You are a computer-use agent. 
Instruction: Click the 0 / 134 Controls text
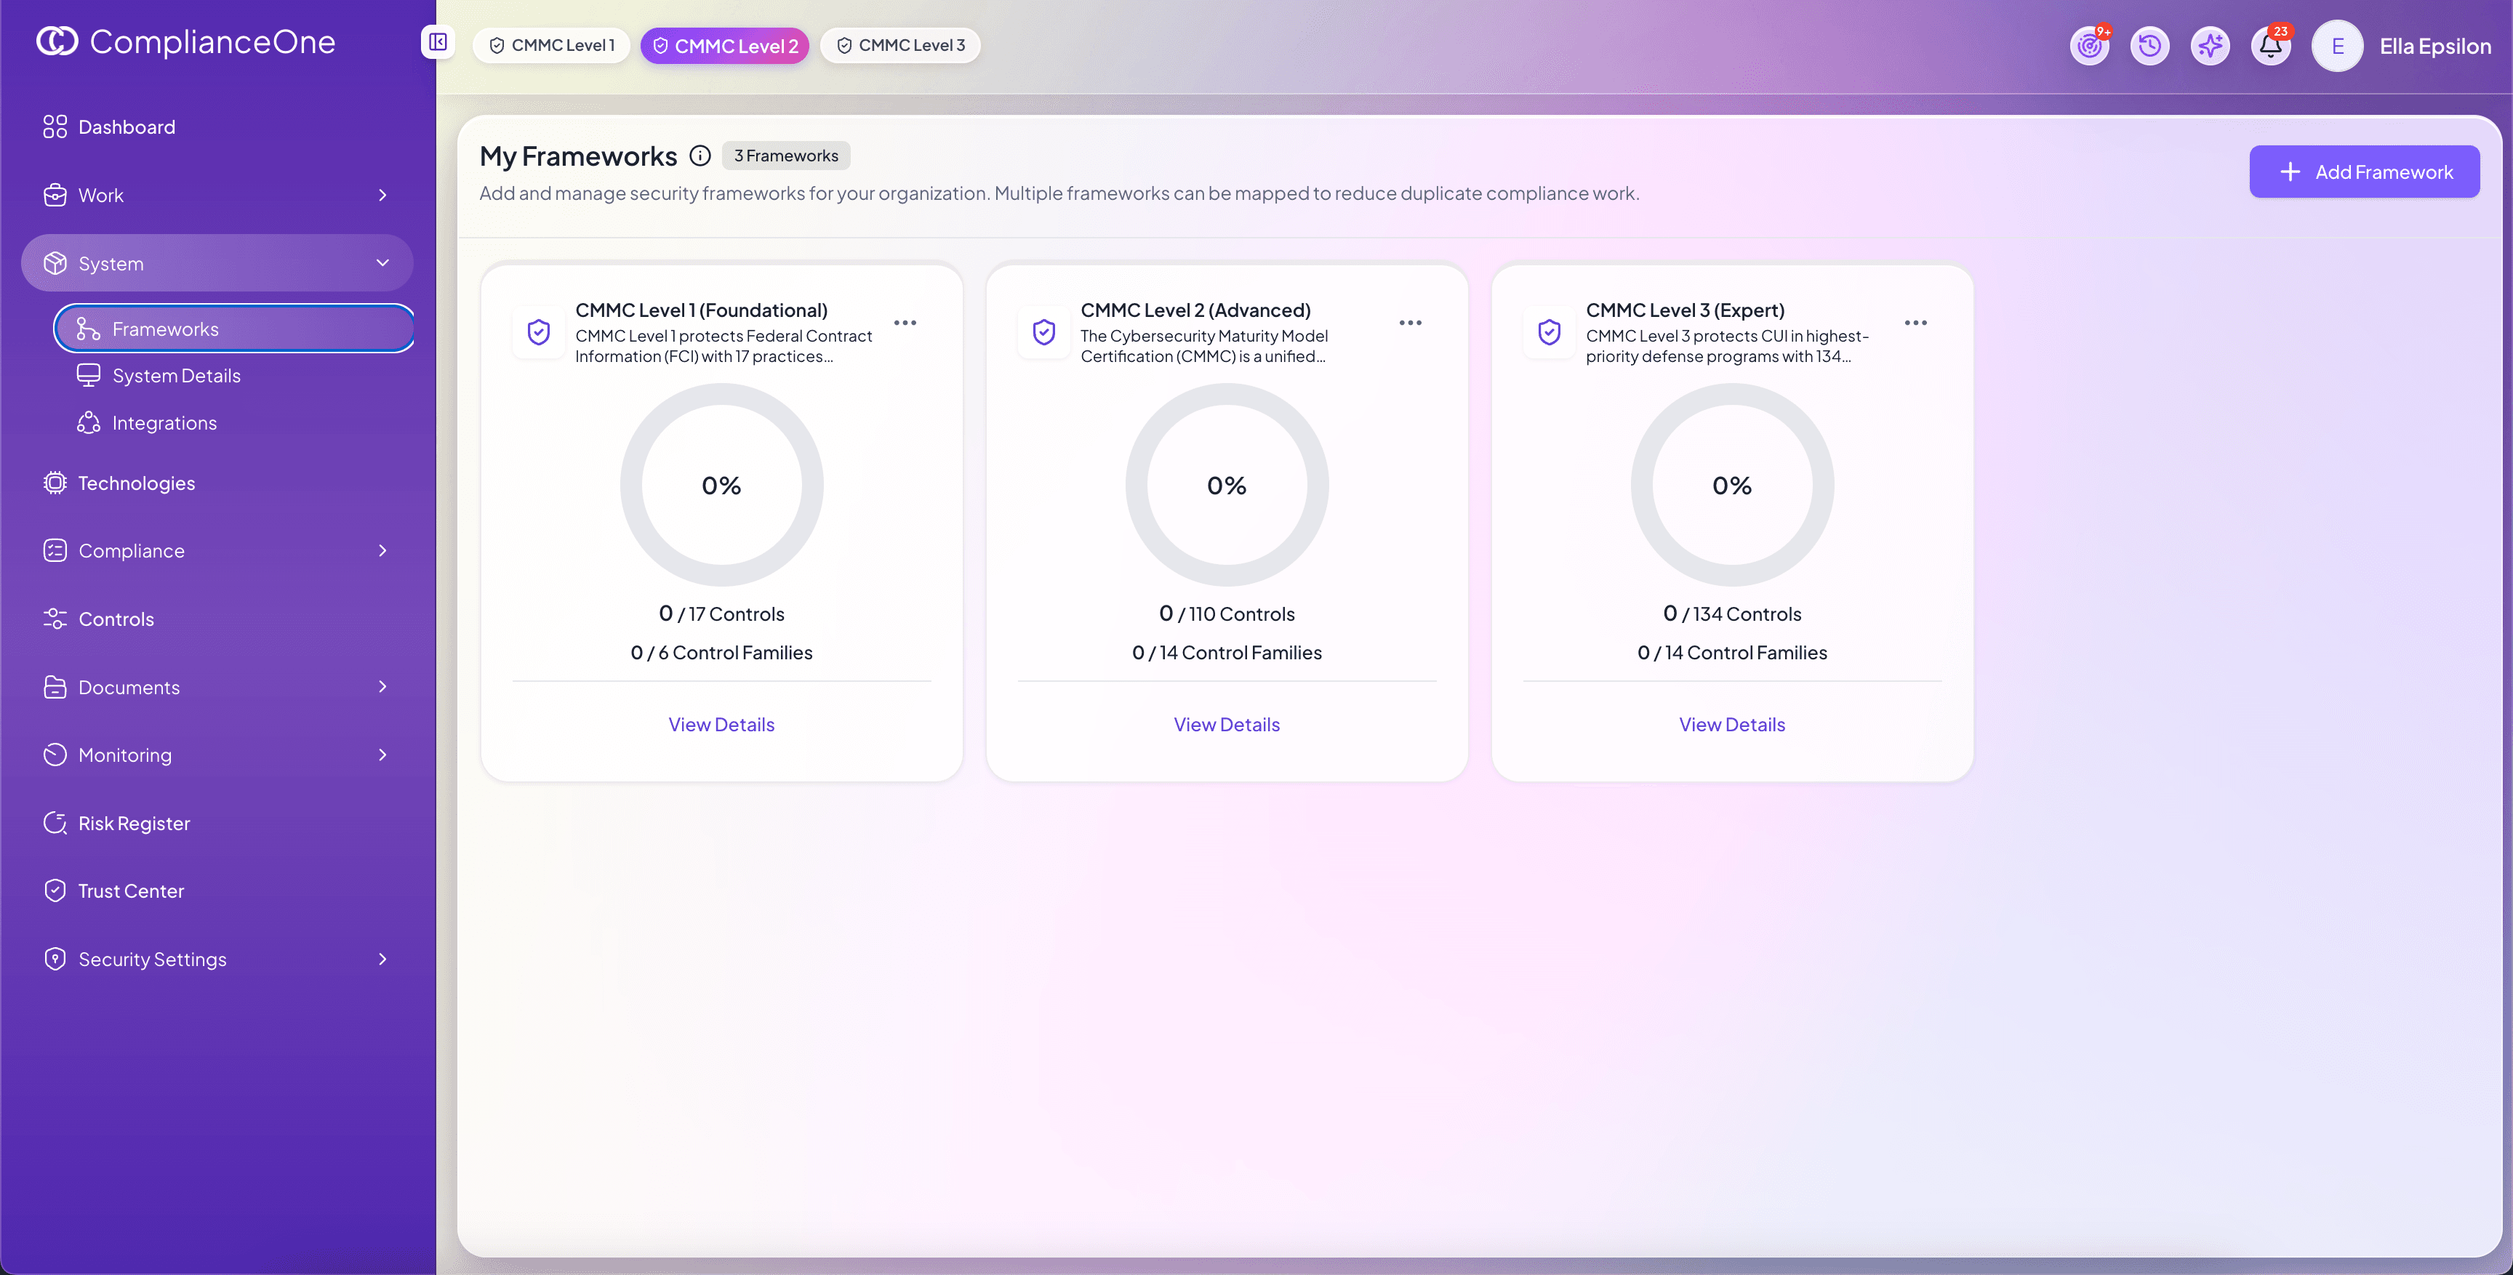coord(1731,614)
